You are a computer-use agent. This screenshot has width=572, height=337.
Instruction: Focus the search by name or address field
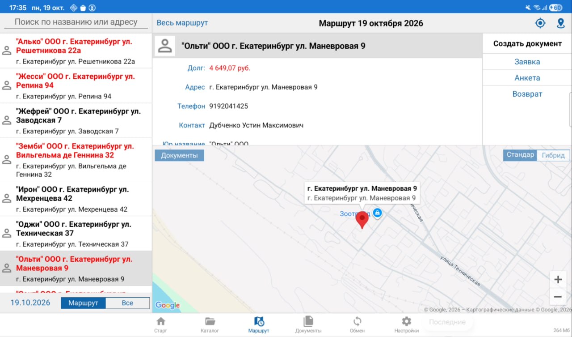pos(76,22)
